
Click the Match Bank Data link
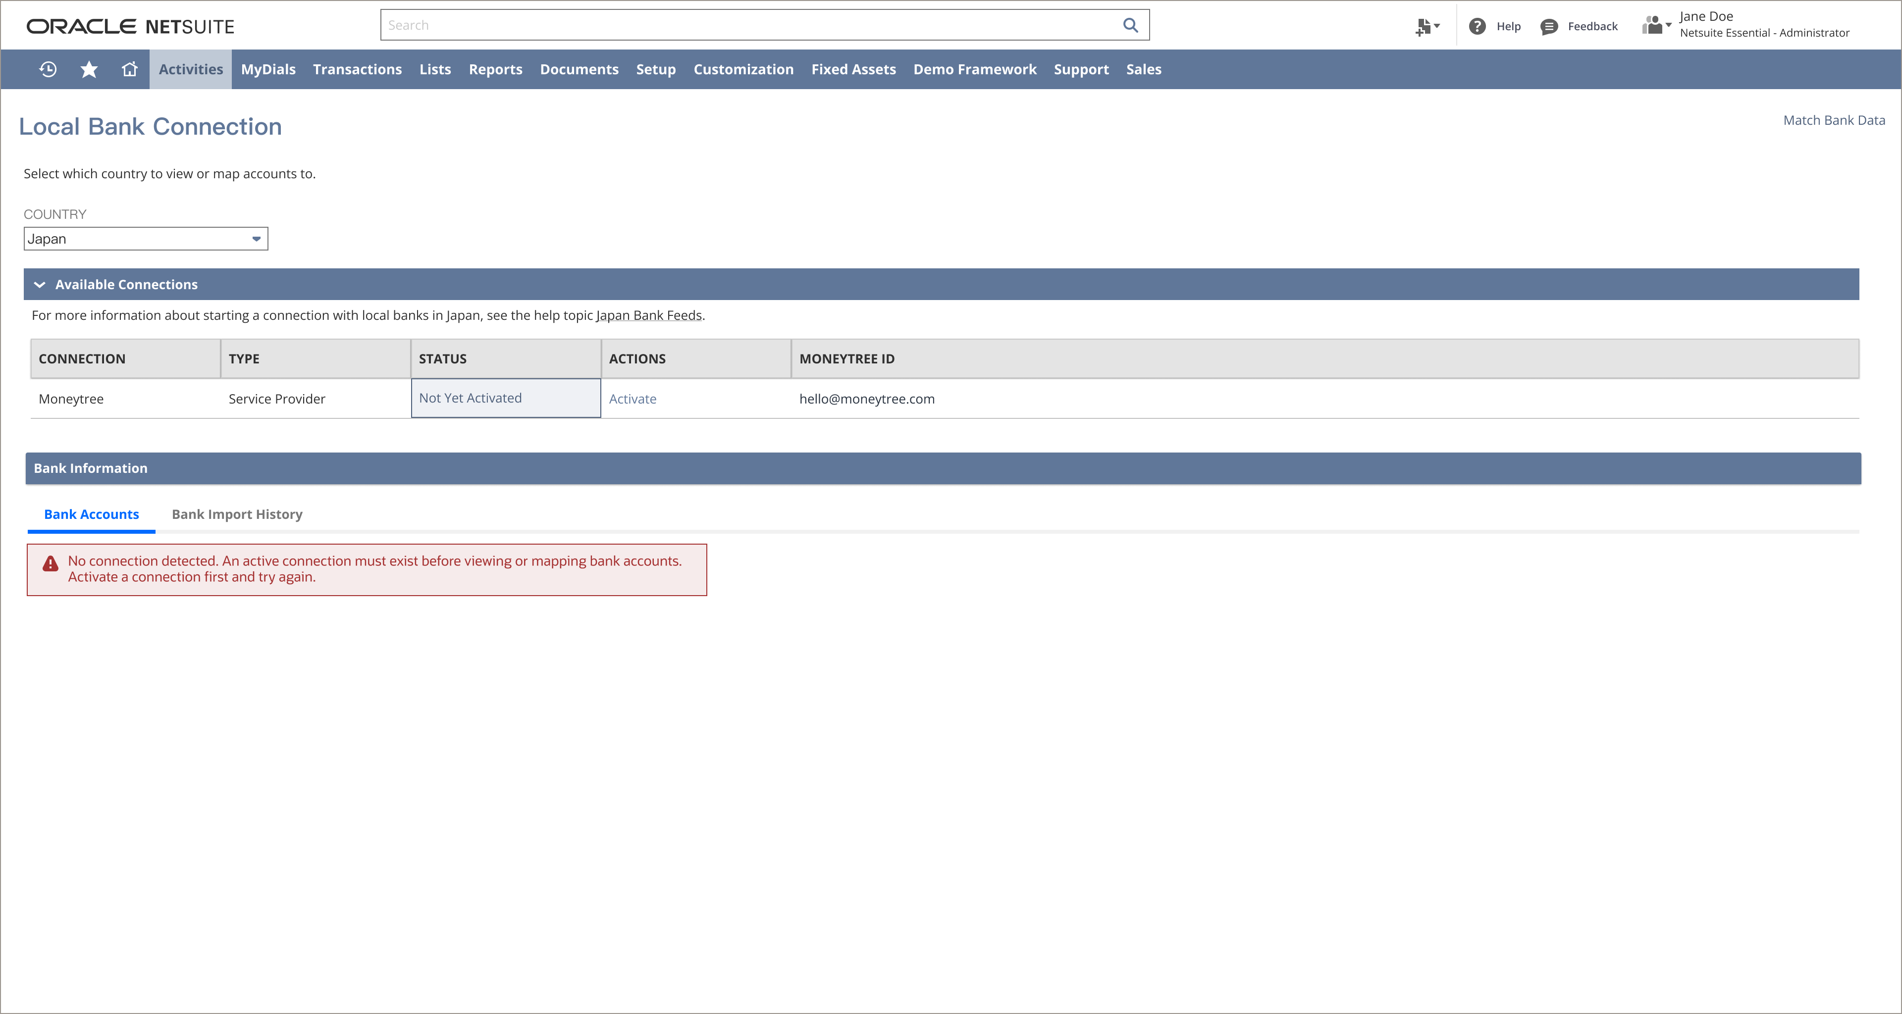click(x=1834, y=120)
